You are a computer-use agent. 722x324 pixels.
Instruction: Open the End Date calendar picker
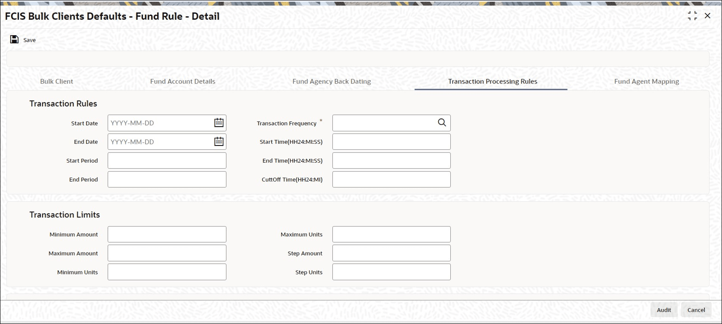[219, 142]
